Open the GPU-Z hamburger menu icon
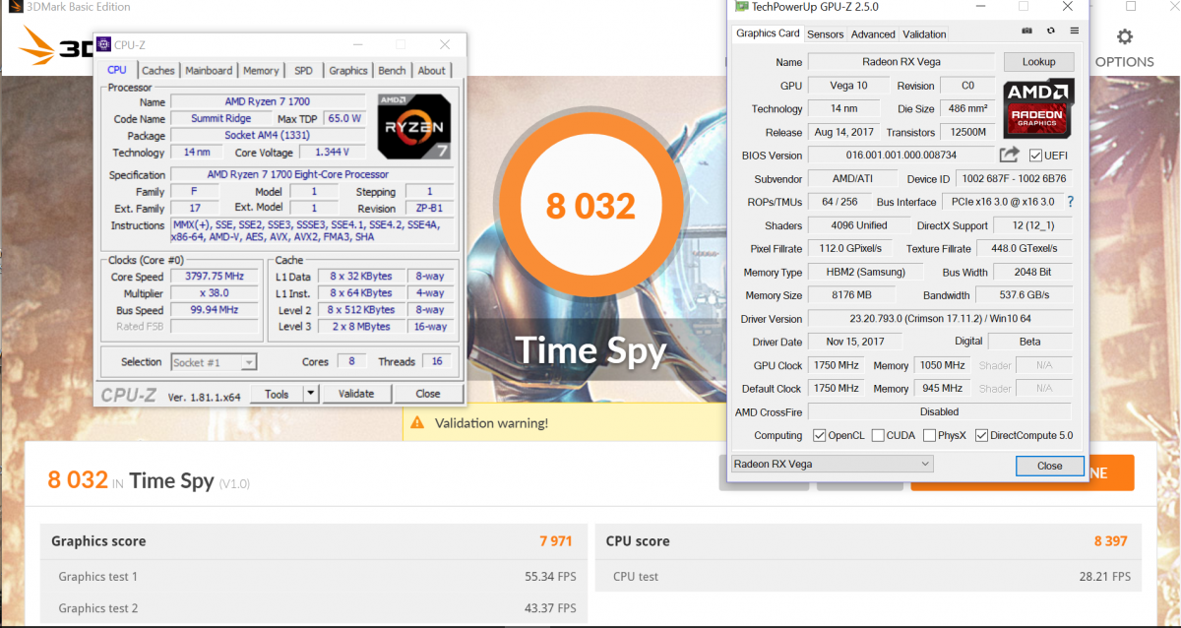 [1074, 31]
